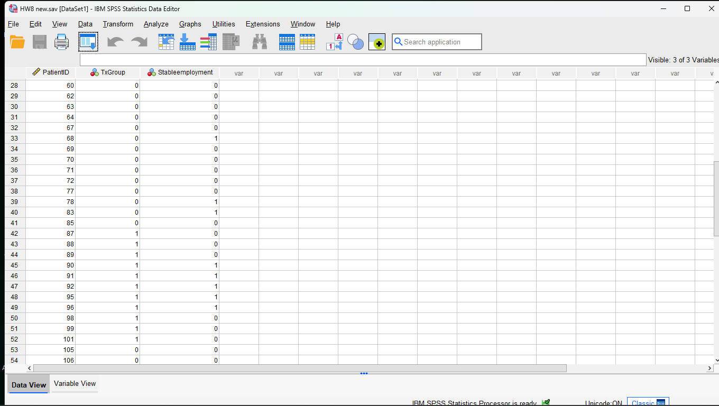This screenshot has width=719, height=406.
Task: Click PatientID cell with value 101
Action: (x=51, y=339)
